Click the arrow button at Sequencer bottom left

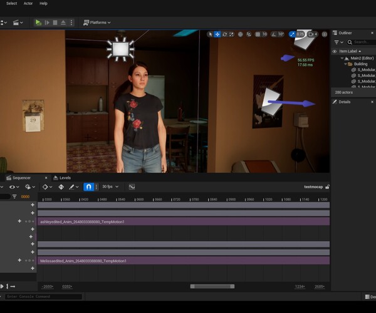pos(13,287)
